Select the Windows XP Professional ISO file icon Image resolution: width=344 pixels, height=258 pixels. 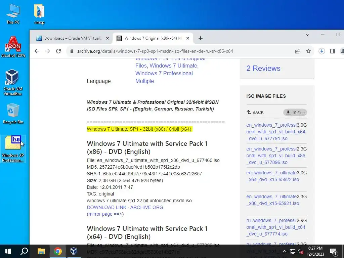(13, 149)
